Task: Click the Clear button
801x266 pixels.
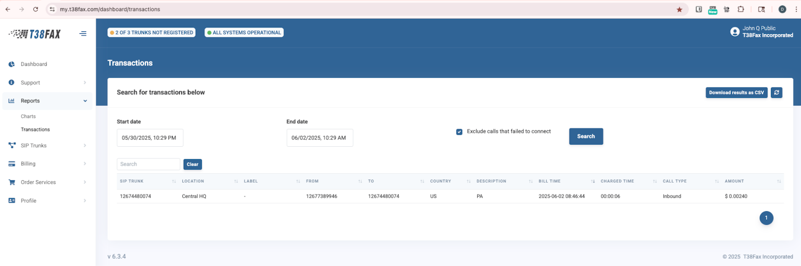Action: point(192,164)
